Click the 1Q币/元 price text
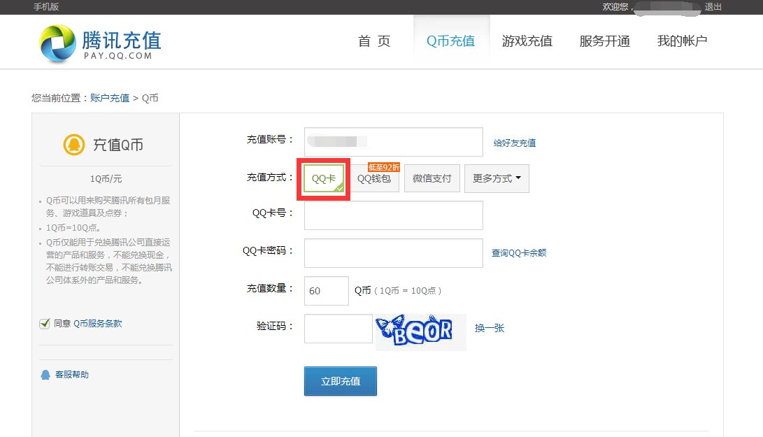 106,179
